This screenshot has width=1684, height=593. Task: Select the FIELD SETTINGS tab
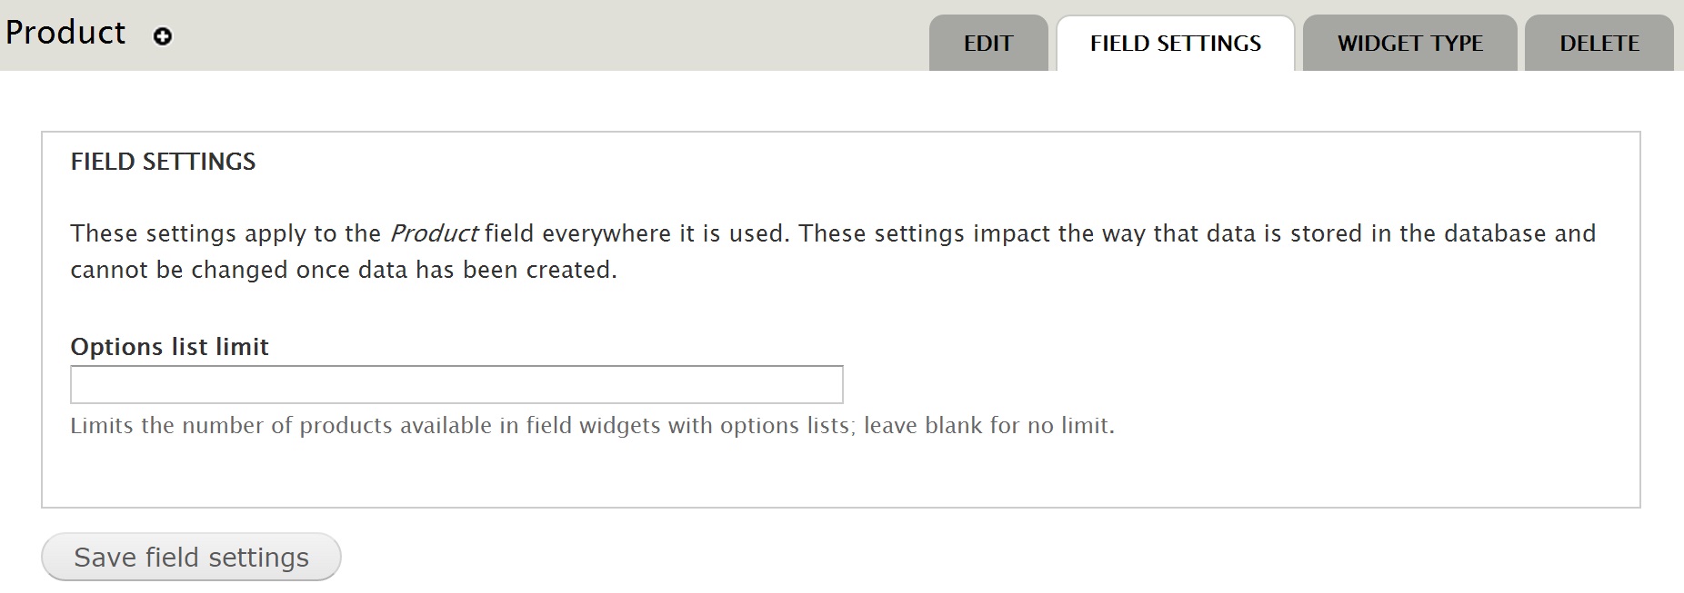pos(1176,43)
